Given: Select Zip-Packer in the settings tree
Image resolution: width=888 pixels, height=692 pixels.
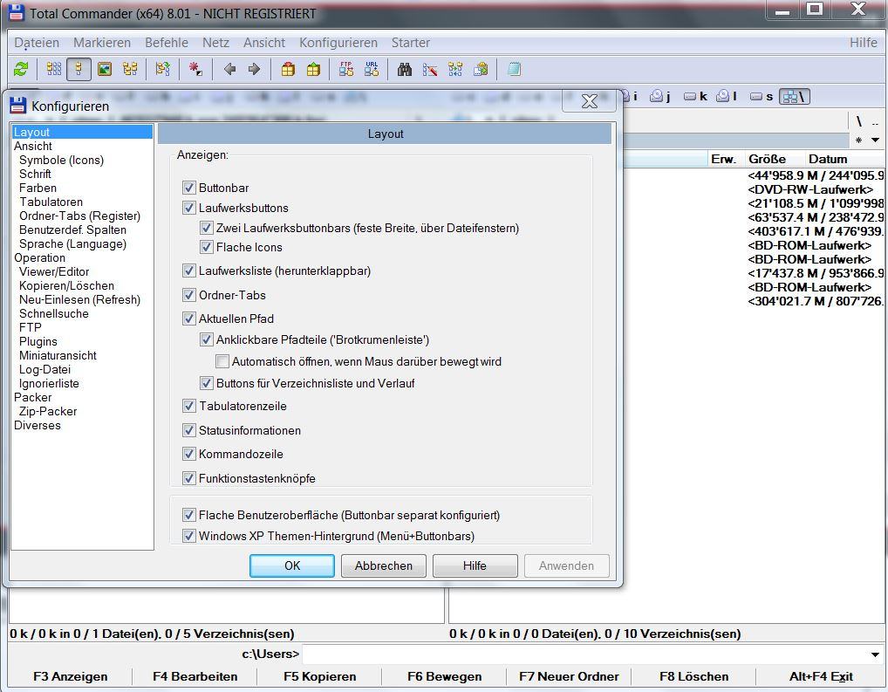Looking at the screenshot, I should (48, 412).
